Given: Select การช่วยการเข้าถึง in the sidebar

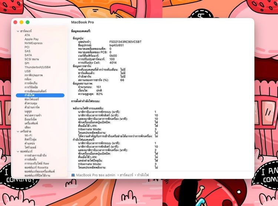Looking at the screenshot, I should click(36, 156).
